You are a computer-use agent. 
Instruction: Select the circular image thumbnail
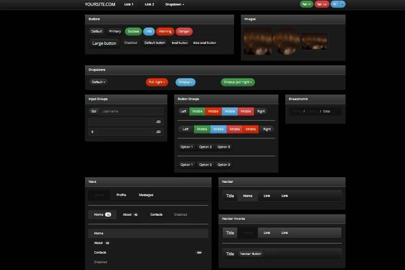[x=286, y=41]
